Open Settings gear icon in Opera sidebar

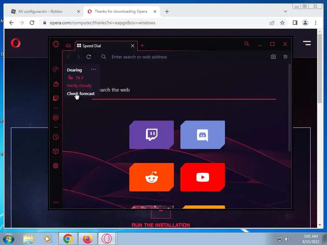(56, 166)
